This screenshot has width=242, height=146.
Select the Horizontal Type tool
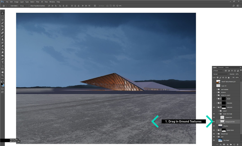click(3, 62)
